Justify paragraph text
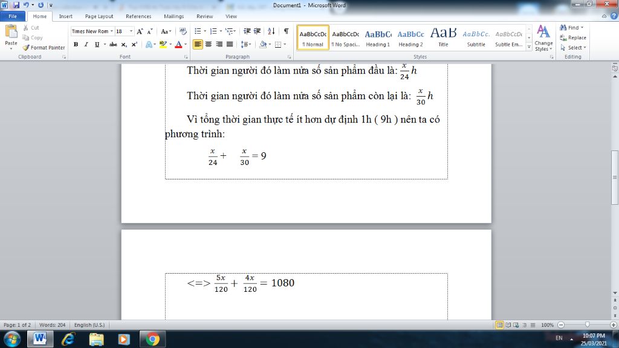The image size is (619, 348). point(229,44)
